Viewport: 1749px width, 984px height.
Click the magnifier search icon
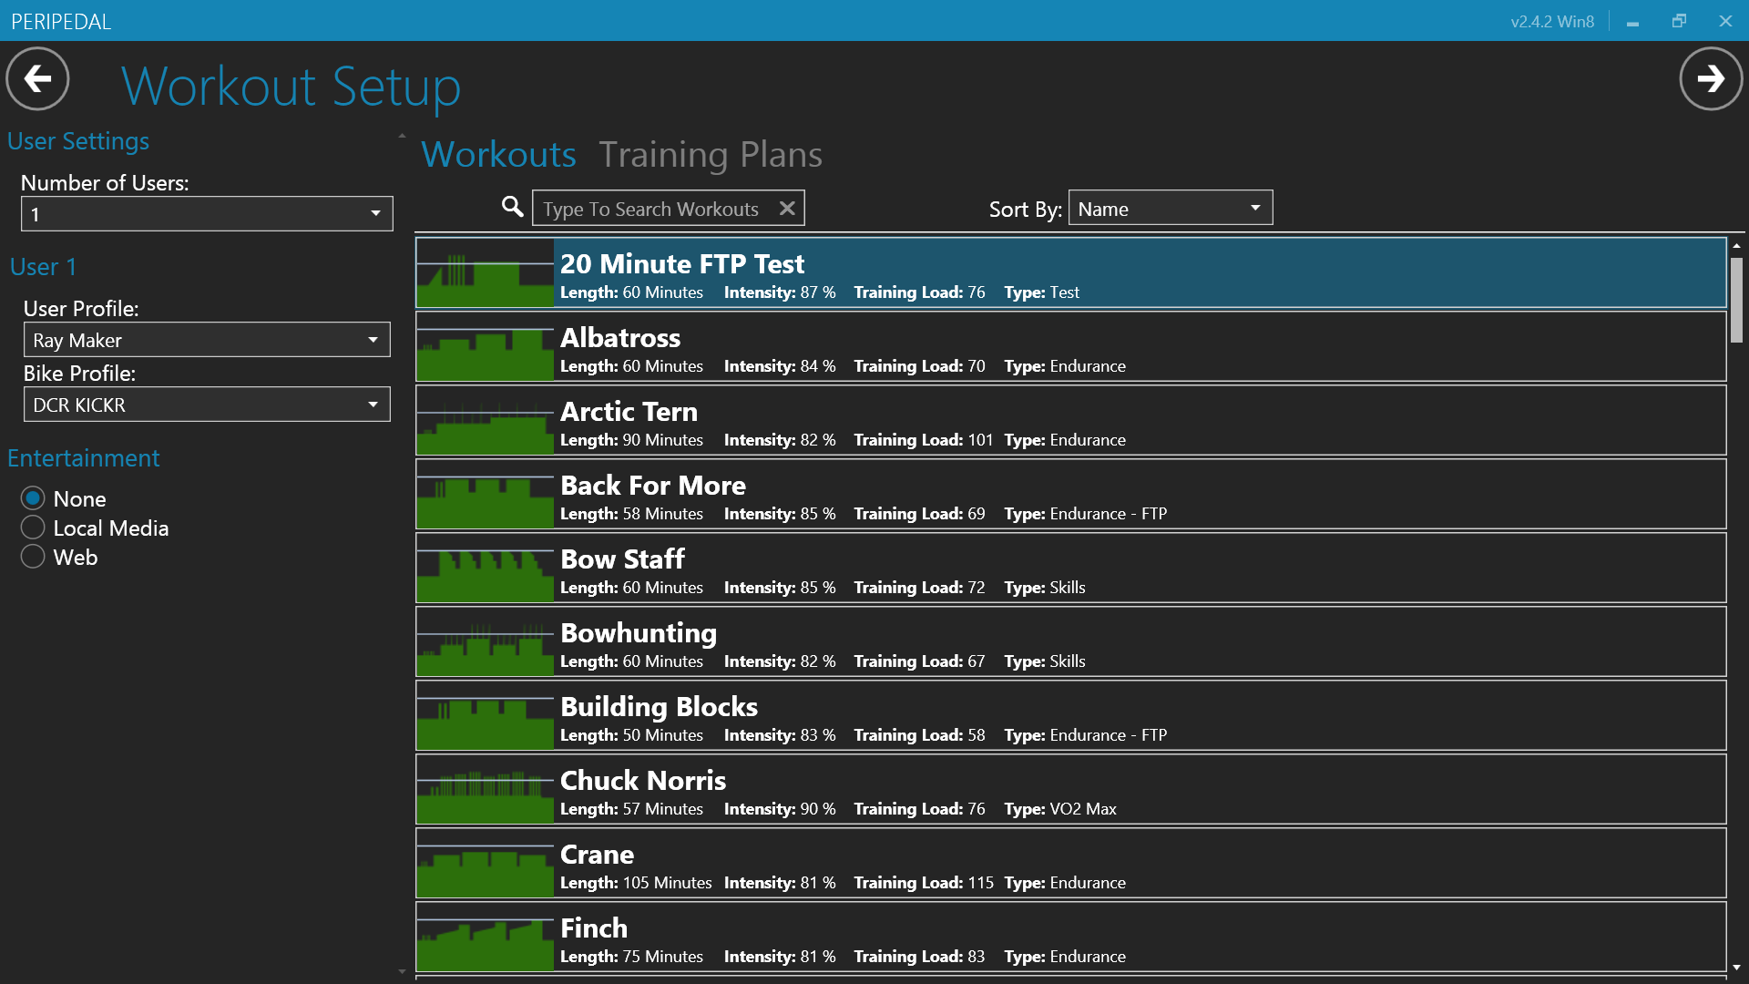coord(513,207)
